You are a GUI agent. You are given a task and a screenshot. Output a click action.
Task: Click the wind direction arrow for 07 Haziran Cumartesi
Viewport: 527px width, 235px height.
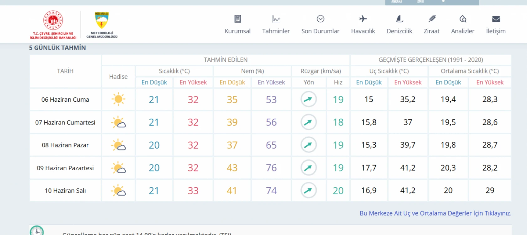(308, 122)
